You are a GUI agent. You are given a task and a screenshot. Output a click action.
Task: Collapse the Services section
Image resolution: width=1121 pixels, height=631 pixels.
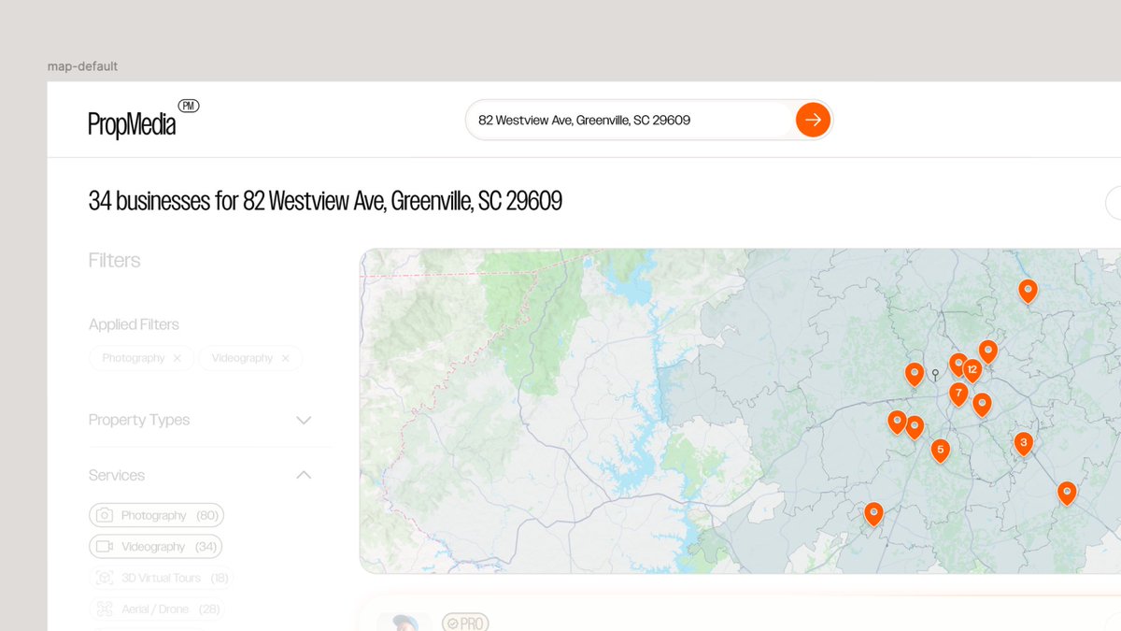click(x=304, y=475)
